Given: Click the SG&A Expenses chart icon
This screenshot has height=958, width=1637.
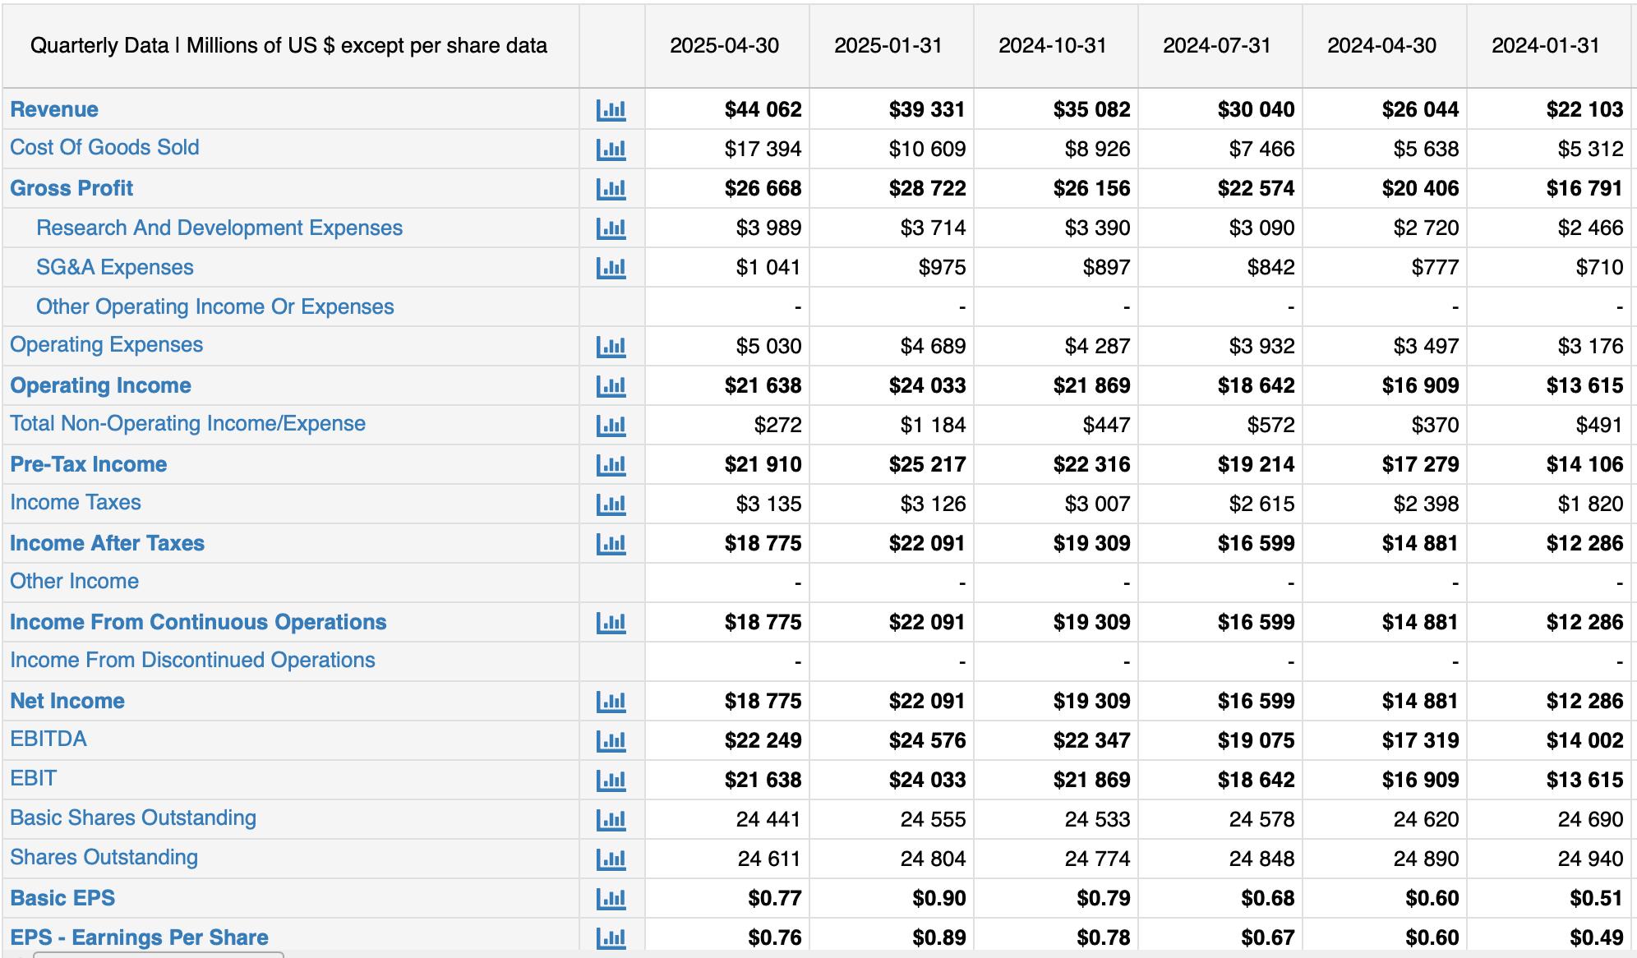Looking at the screenshot, I should pyautogui.click(x=611, y=267).
